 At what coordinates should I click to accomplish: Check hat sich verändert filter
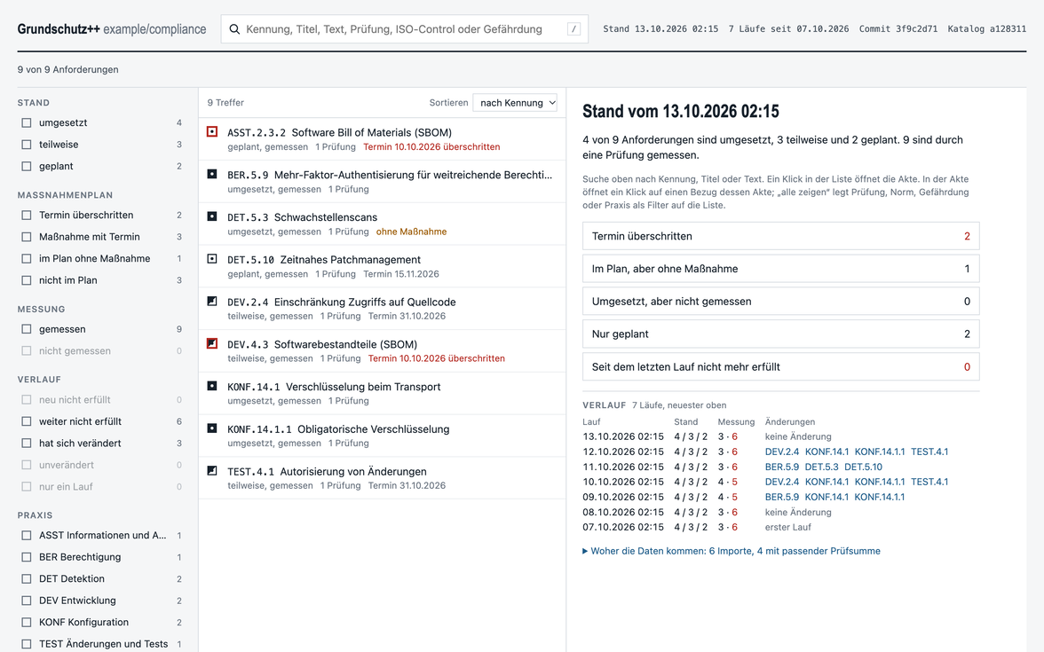pyautogui.click(x=27, y=444)
